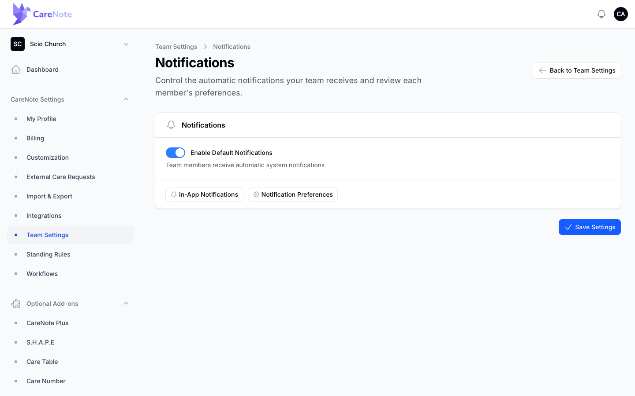Click the Optional Add-ons puzzle icon
This screenshot has height=396, width=635.
coord(16,304)
